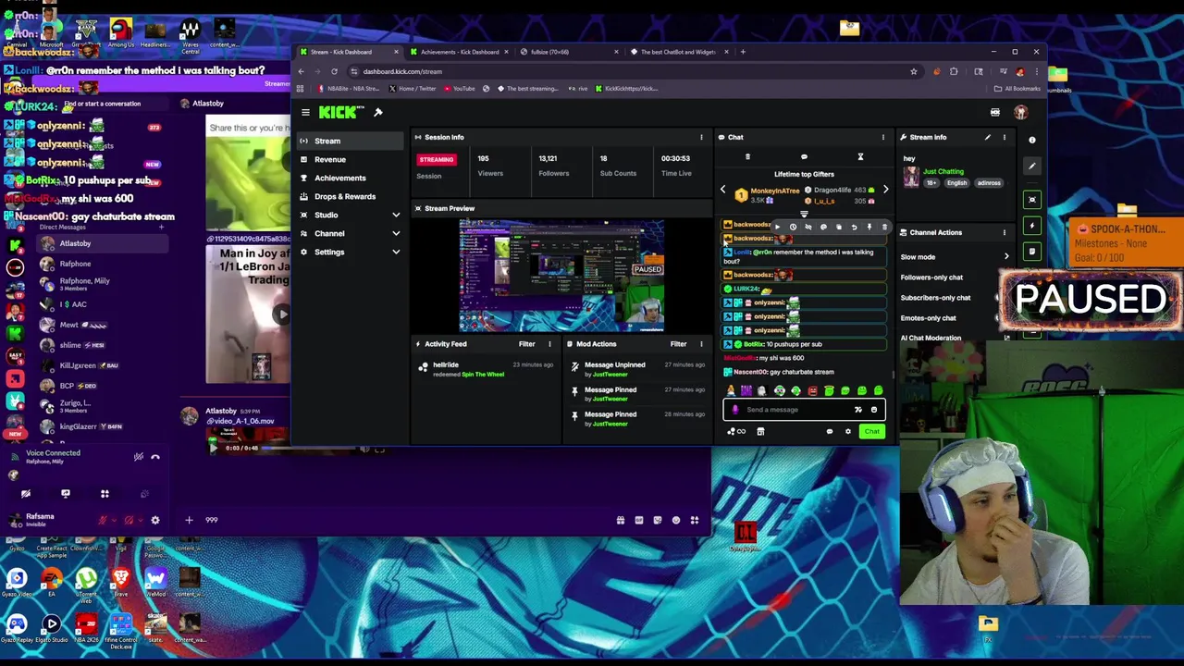Open Discord attach plus button

[x=189, y=520]
